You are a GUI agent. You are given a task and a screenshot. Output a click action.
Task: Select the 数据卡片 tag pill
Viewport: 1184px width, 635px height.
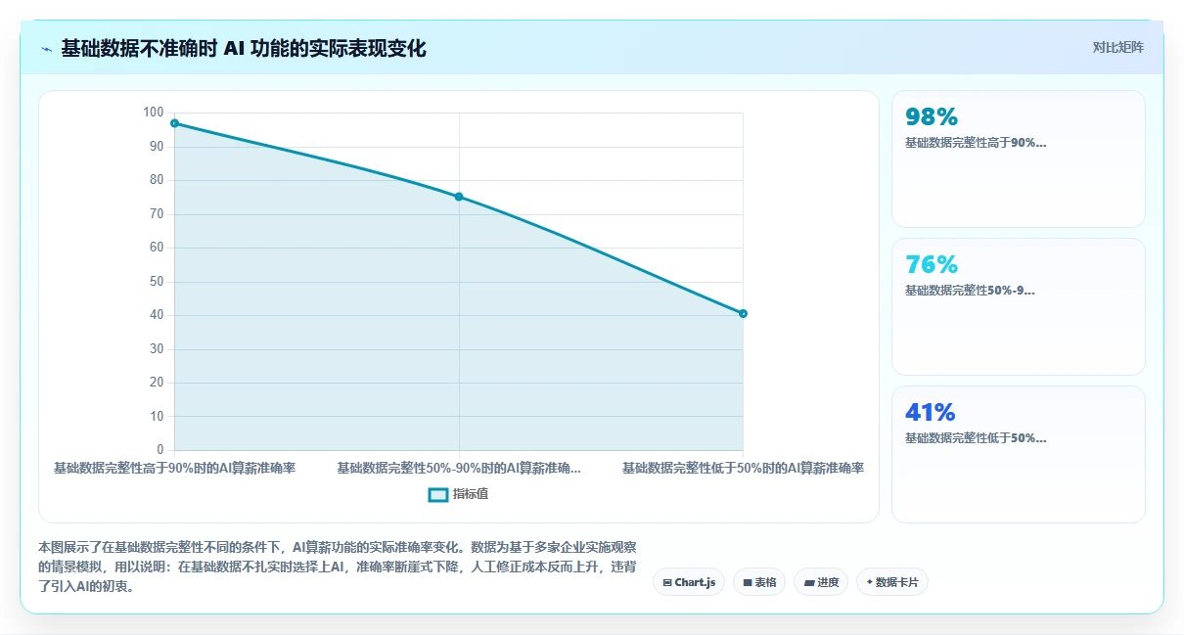coord(891,582)
